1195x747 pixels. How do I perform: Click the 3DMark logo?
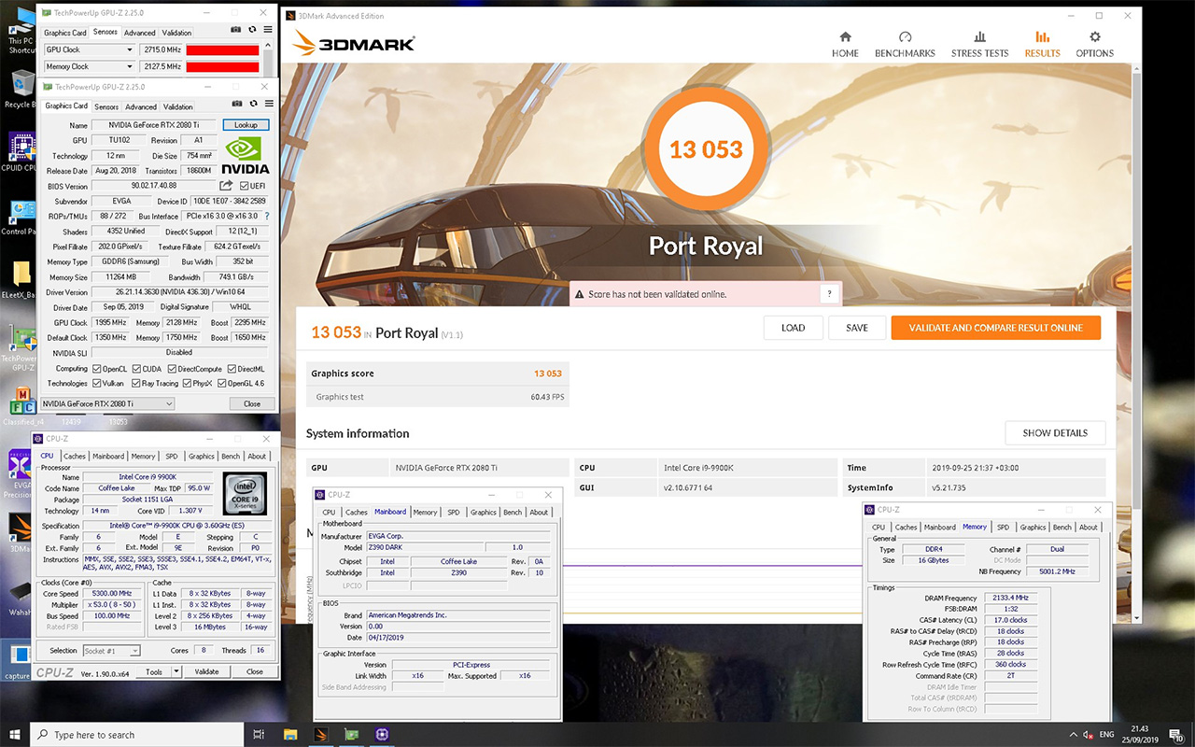[x=354, y=44]
